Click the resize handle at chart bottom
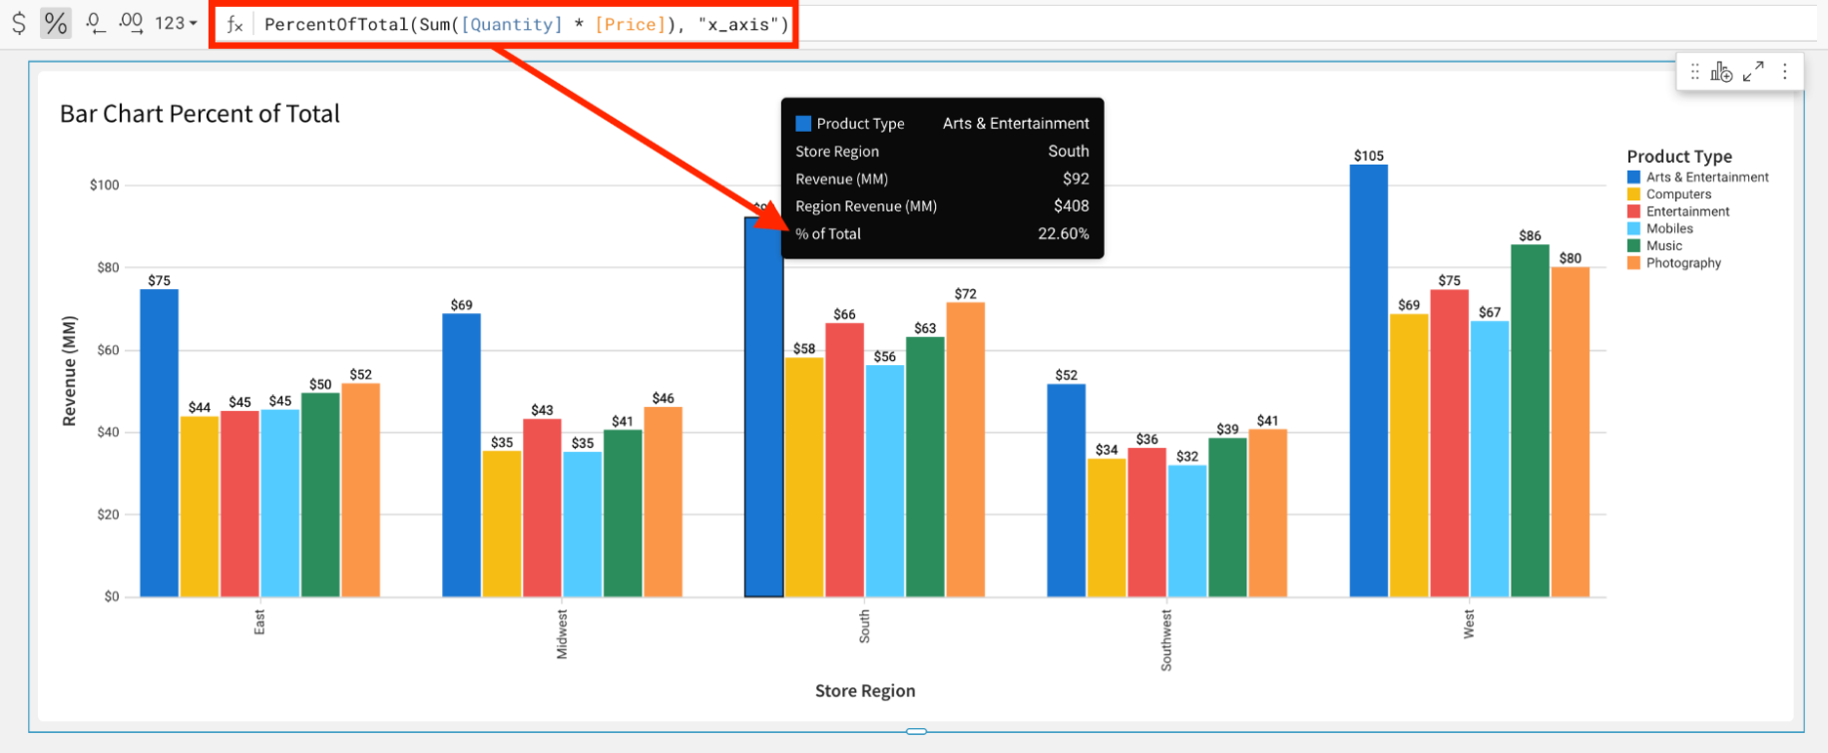This screenshot has height=753, width=1828. (x=916, y=731)
